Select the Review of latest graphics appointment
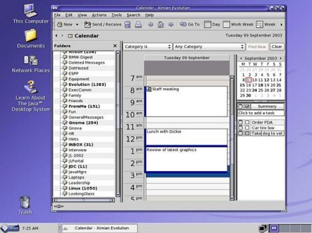The width and height of the screenshot is (312, 233). pyautogui.click(x=187, y=159)
